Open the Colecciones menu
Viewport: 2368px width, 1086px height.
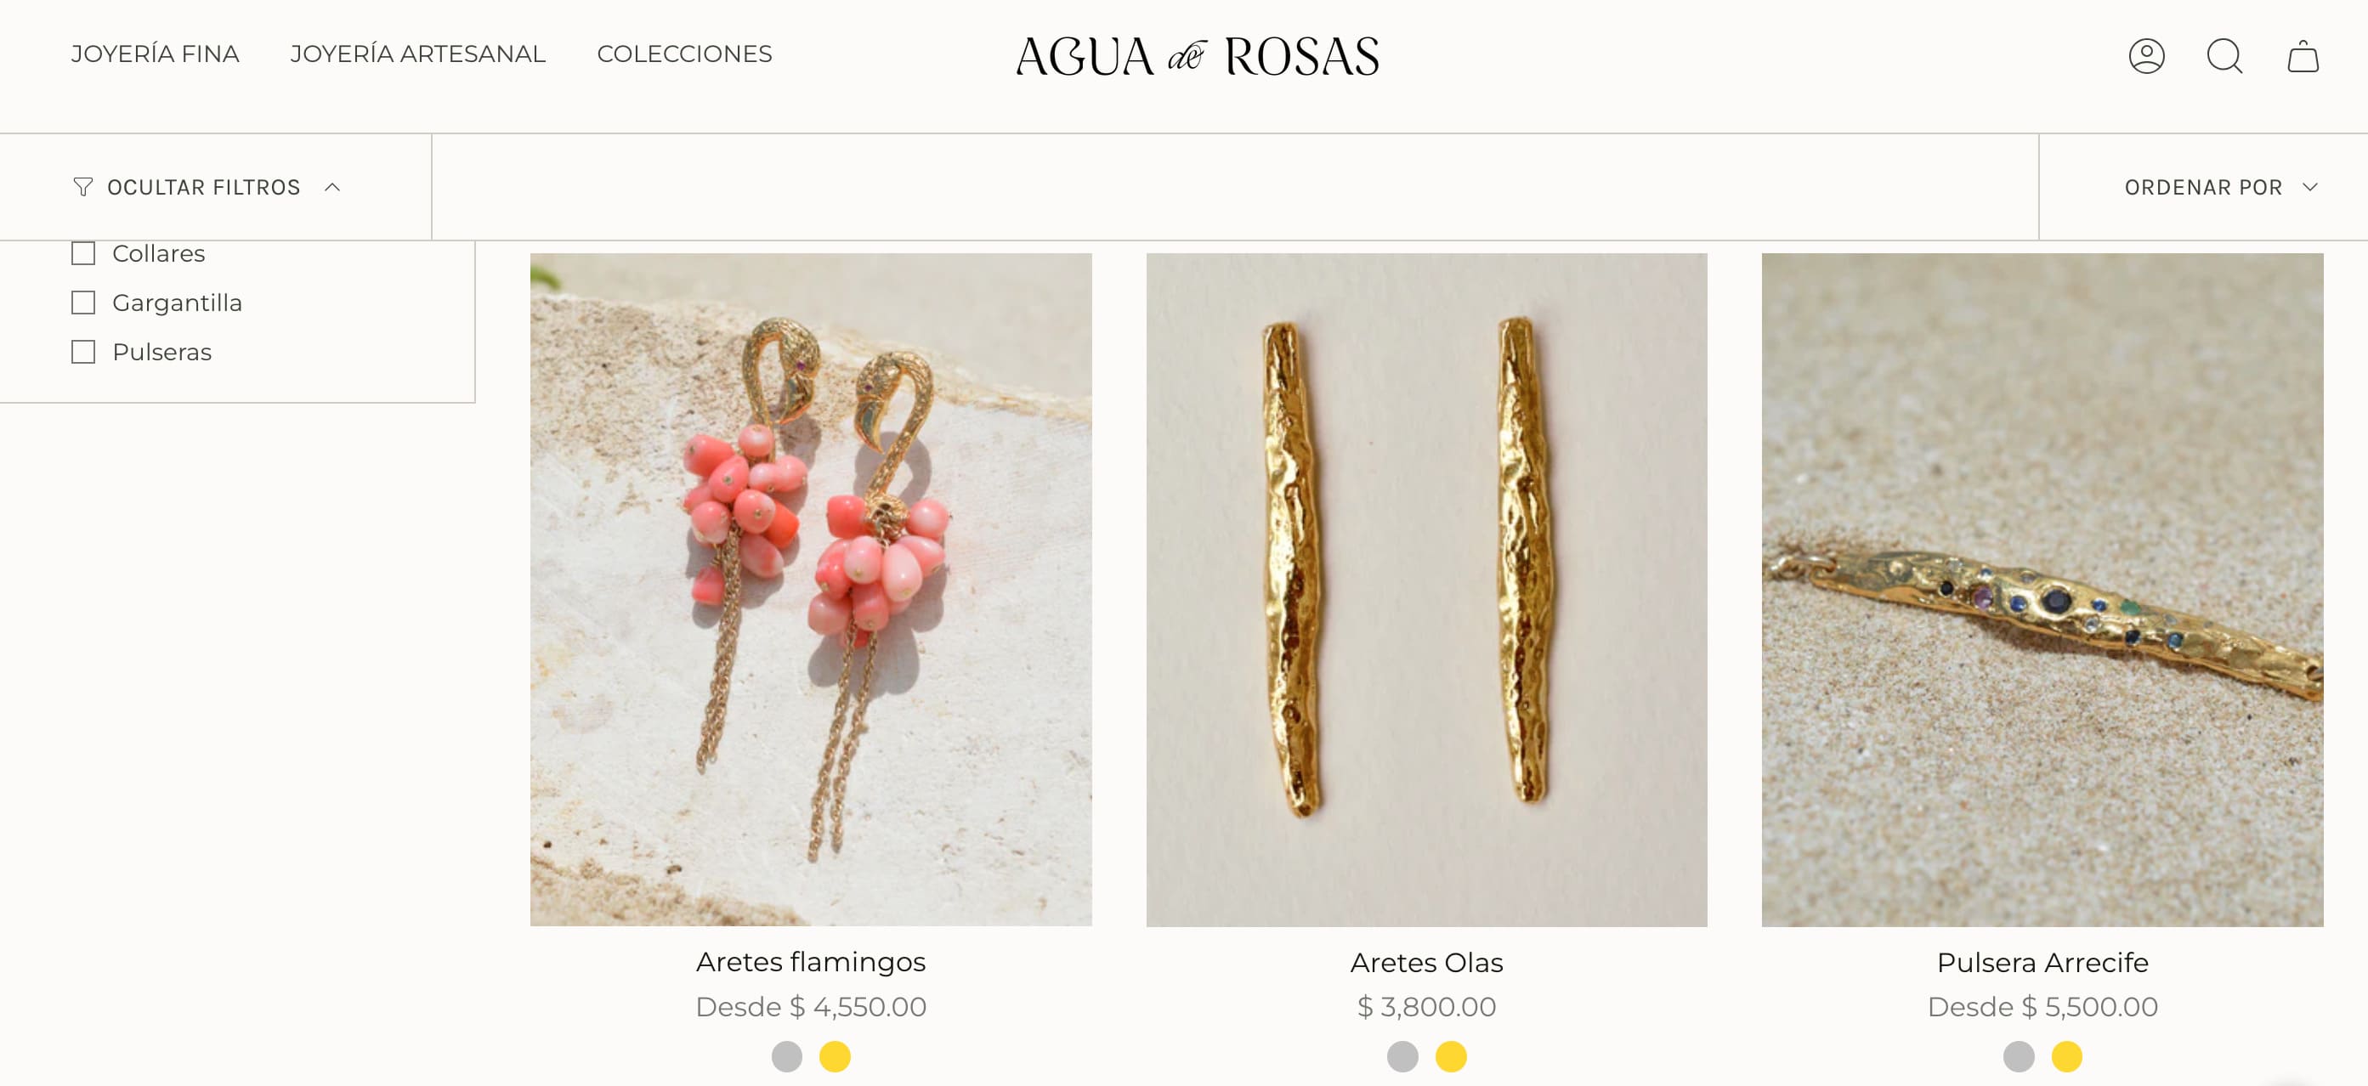(x=685, y=54)
